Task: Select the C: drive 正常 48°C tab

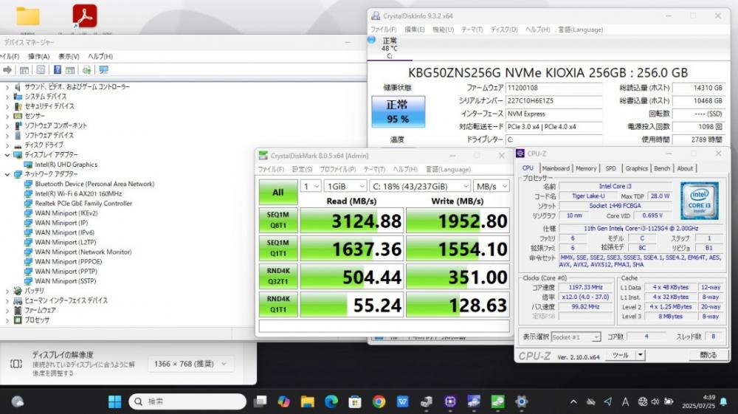Action: pos(389,48)
